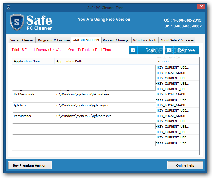
Task: Click the Buy Premium Version button
Action: [30, 165]
